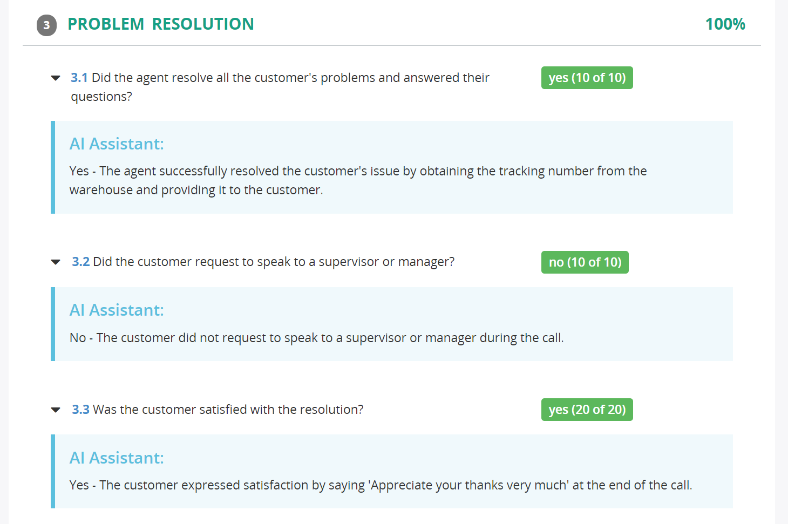This screenshot has width=788, height=524.
Task: Click the tracking number resolution explanation text
Action: point(358,181)
